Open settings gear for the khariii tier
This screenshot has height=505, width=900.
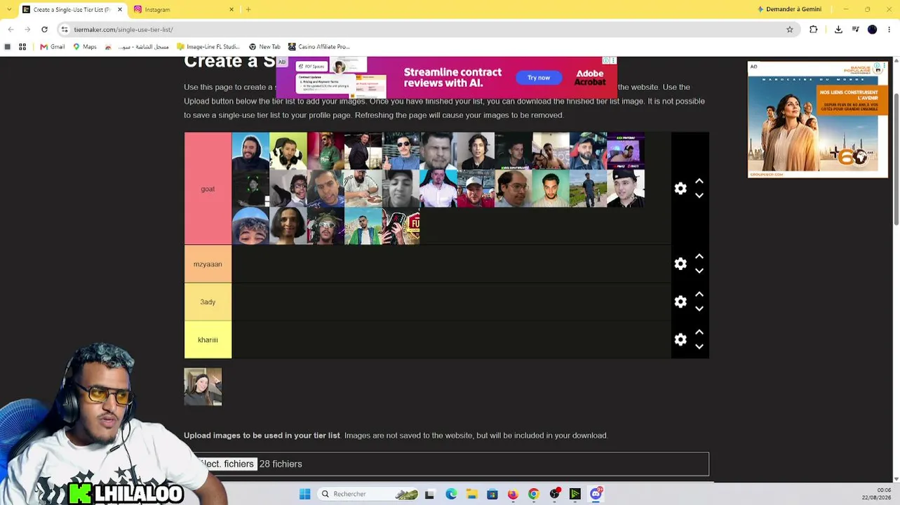click(x=680, y=339)
